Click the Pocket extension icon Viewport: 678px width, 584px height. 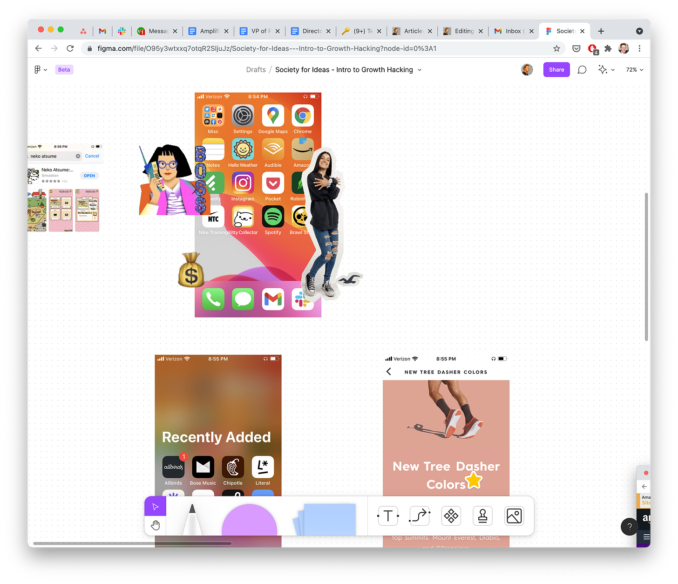[576, 48]
